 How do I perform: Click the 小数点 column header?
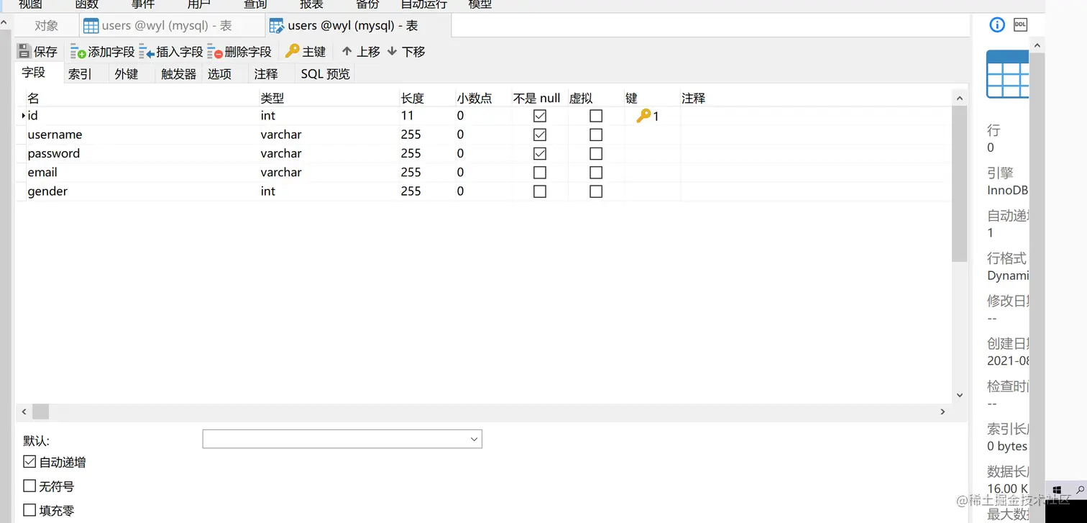point(483,98)
